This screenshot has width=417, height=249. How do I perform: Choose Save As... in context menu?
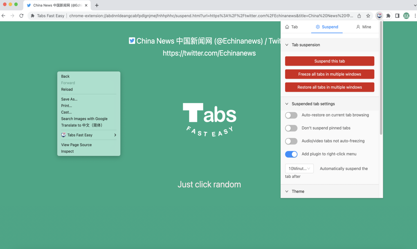tap(89, 99)
